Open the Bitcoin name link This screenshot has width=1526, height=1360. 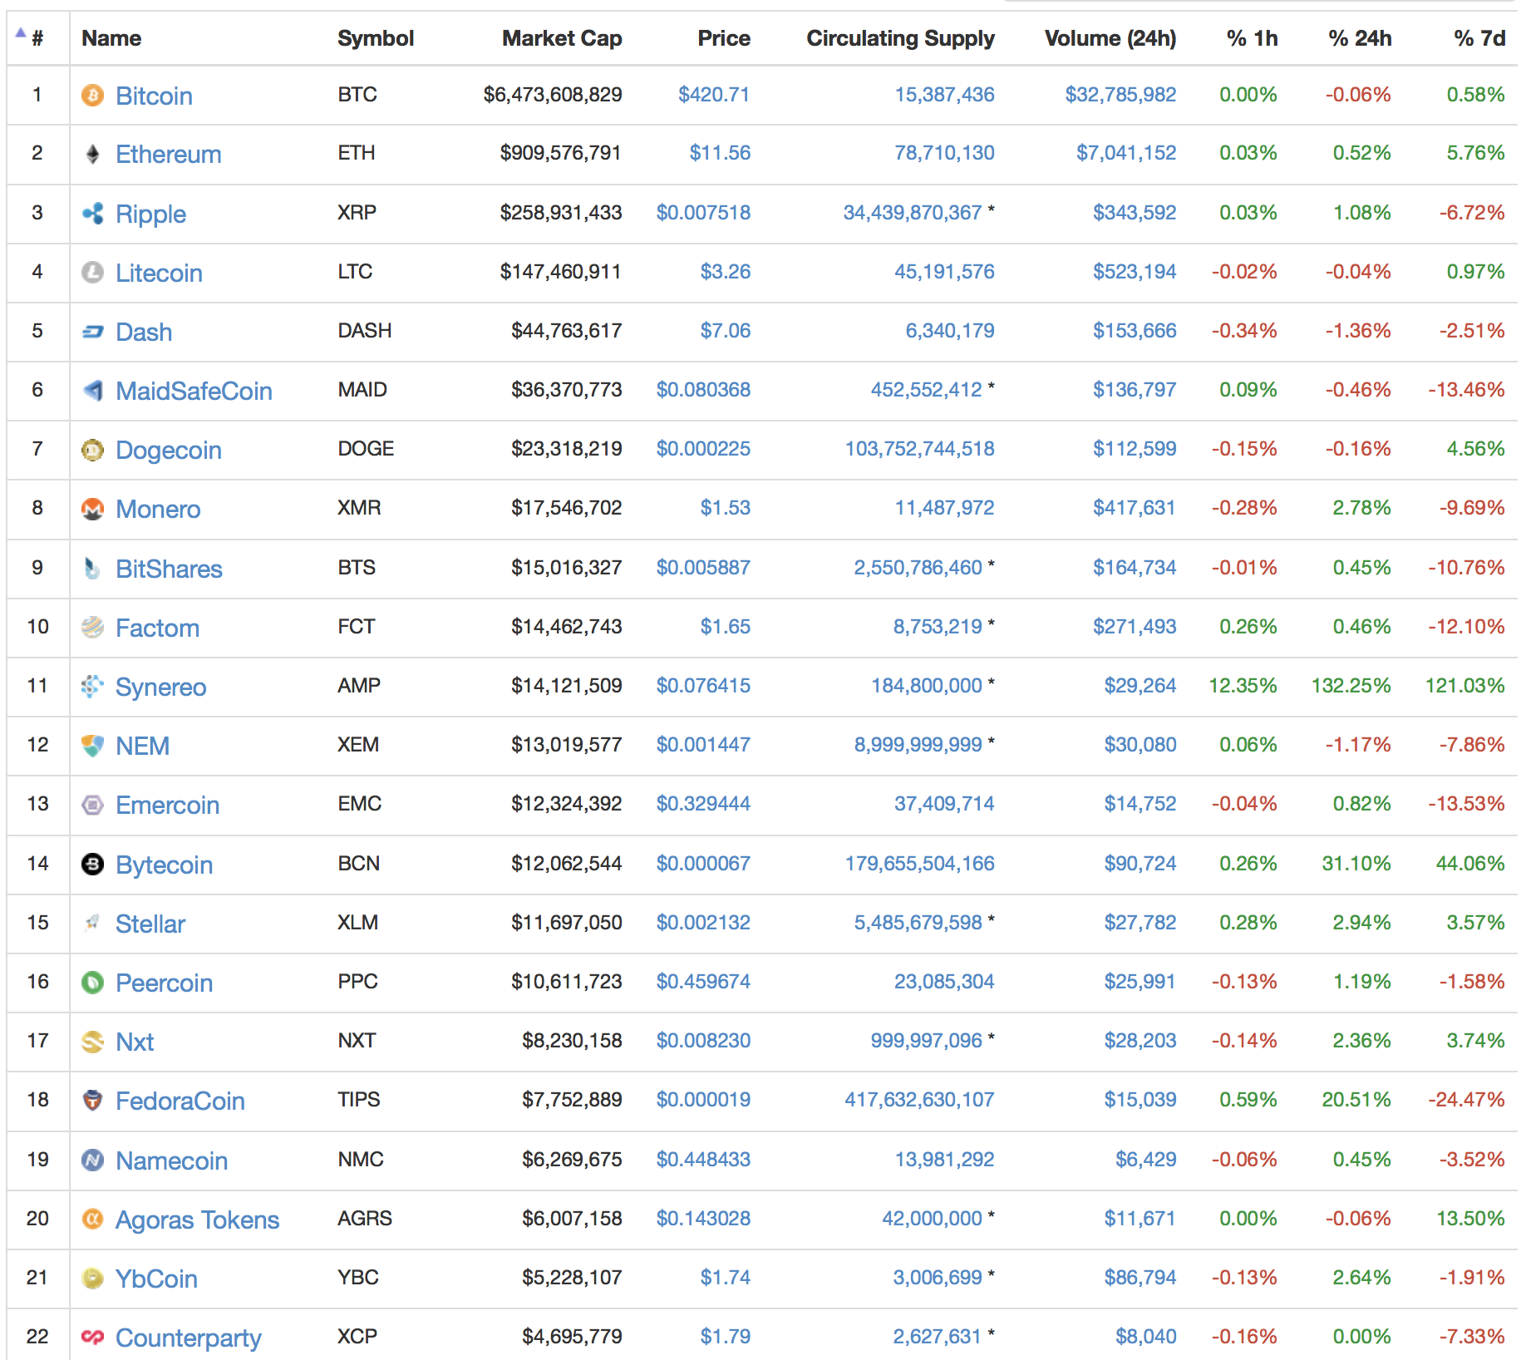[154, 96]
